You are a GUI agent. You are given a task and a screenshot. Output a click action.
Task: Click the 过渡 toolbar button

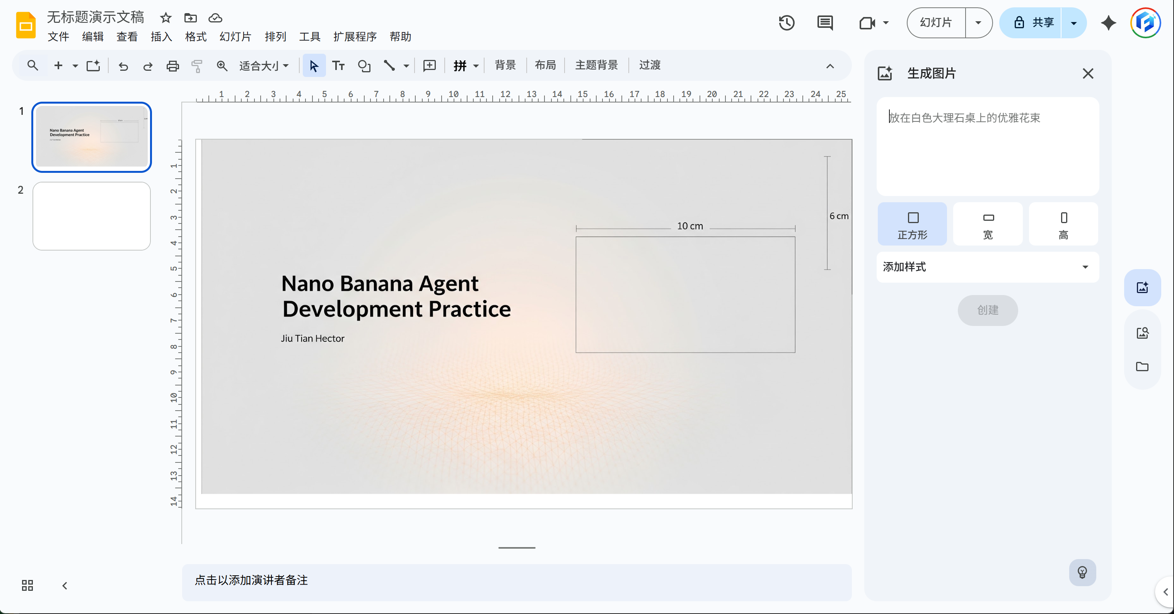pyautogui.click(x=649, y=65)
